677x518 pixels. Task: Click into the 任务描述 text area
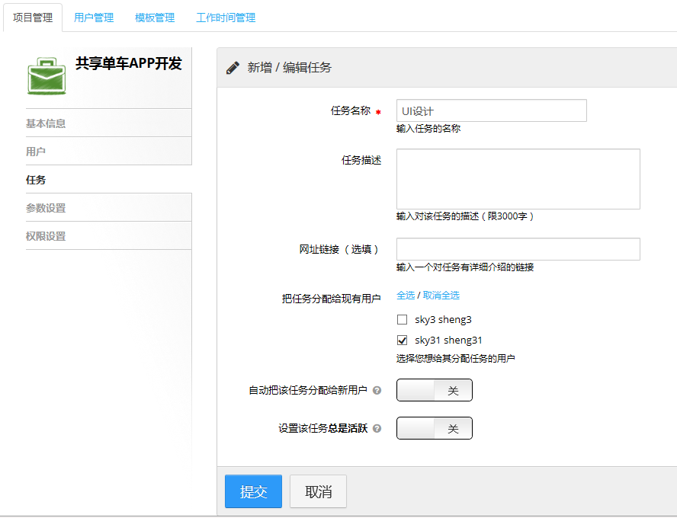(x=518, y=179)
